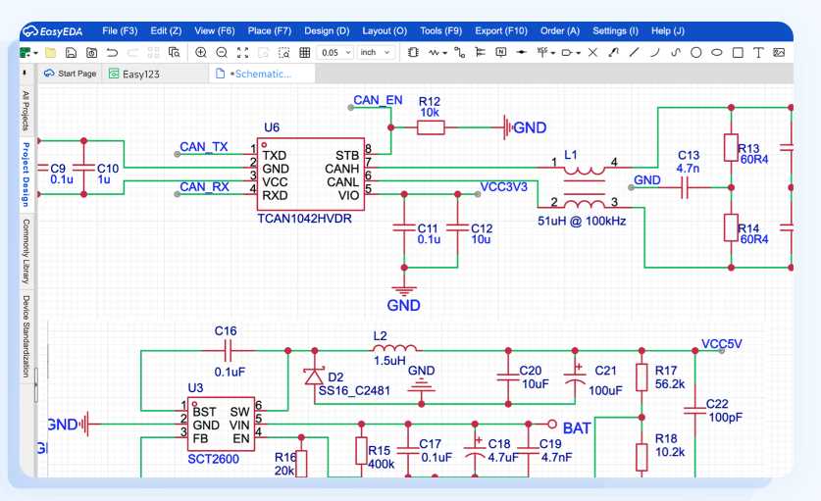Open the folder icon in the toolbar
821x501 pixels.
[50, 52]
